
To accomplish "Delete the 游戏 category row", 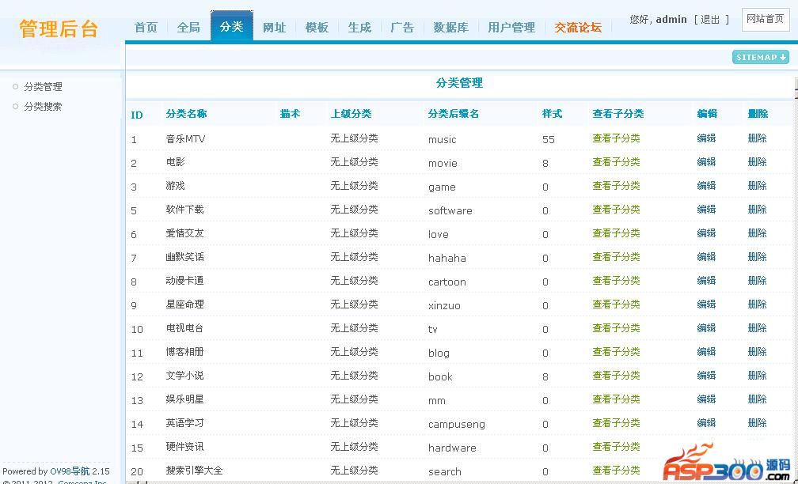I will click(757, 186).
